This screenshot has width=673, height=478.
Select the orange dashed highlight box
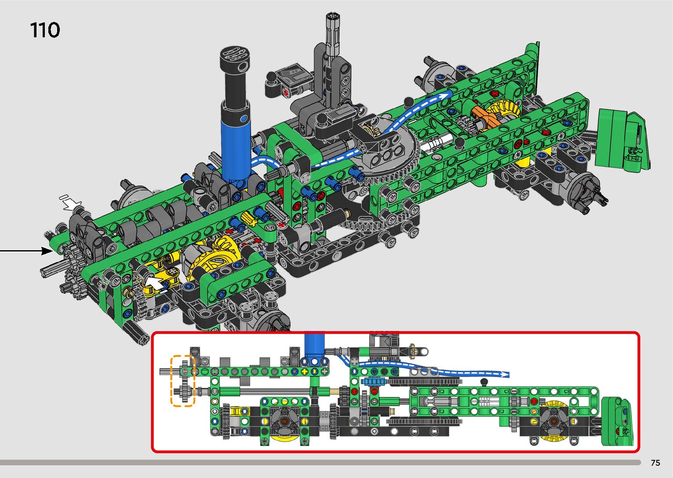[182, 381]
